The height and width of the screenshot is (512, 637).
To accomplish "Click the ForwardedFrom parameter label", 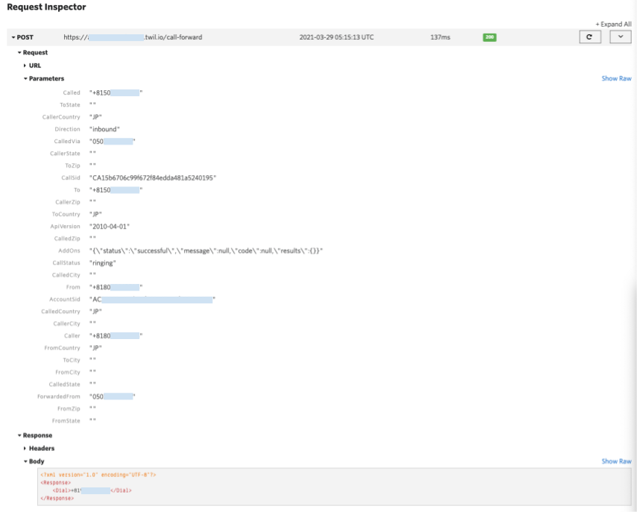I will 59,396.
